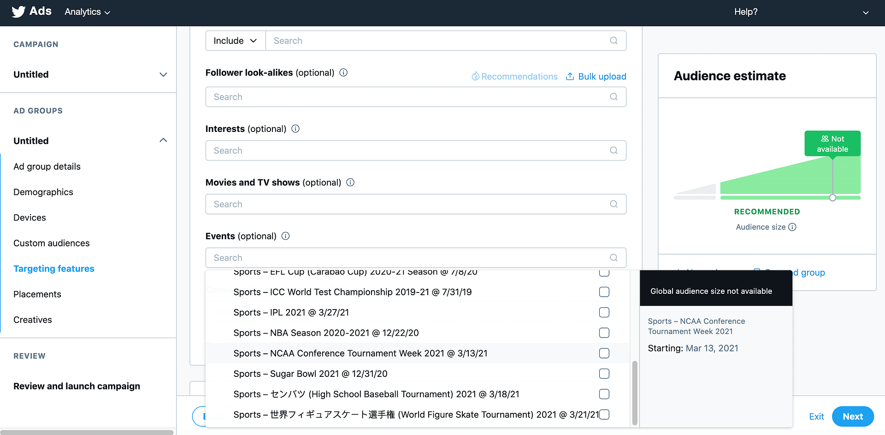Click the search icon in Include field

[x=614, y=41]
